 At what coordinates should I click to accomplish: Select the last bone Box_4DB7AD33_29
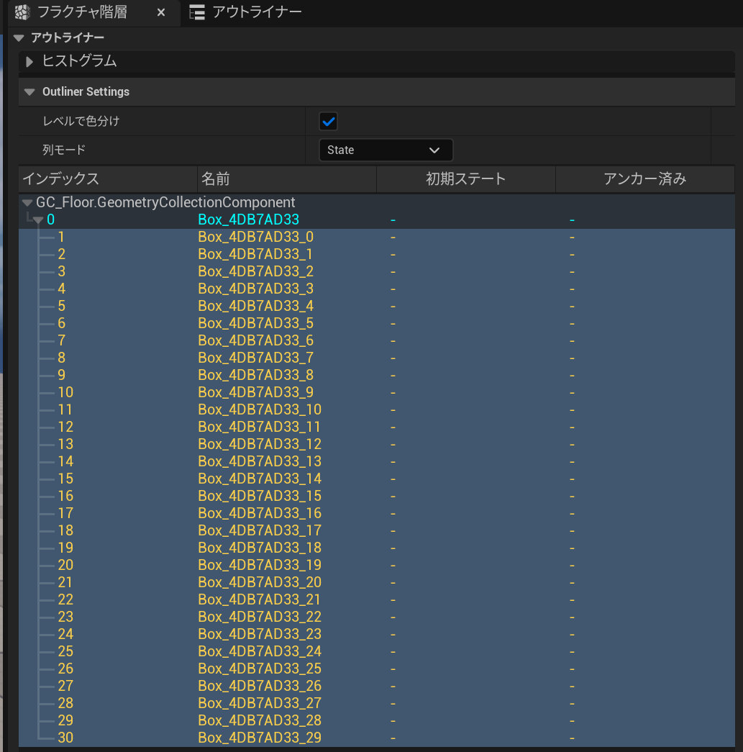coord(260,738)
